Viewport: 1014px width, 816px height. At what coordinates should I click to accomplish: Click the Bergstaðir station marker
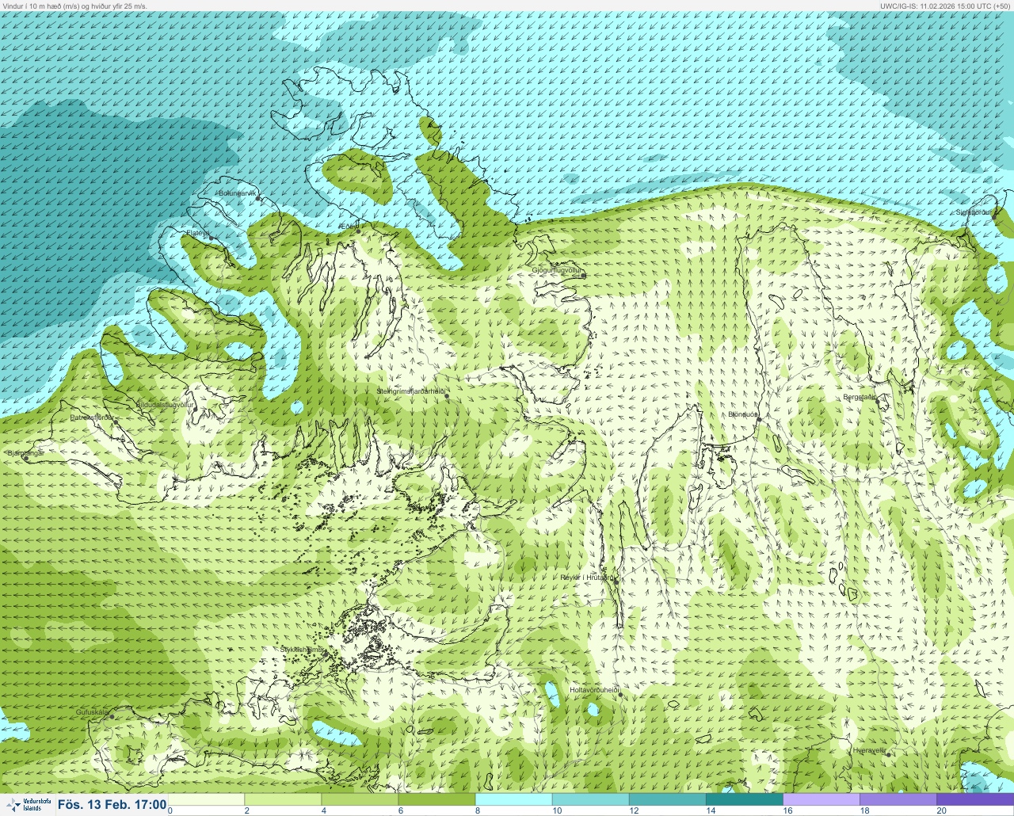[x=879, y=401]
